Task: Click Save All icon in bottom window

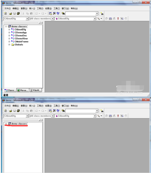Action: tap(18, 111)
